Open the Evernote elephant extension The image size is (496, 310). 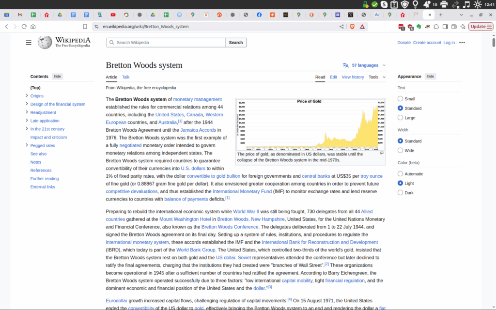point(418,27)
